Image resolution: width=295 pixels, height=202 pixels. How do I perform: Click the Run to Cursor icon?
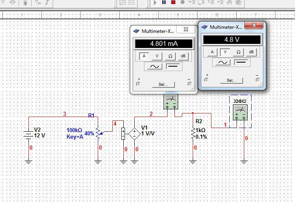(x=220, y=2)
